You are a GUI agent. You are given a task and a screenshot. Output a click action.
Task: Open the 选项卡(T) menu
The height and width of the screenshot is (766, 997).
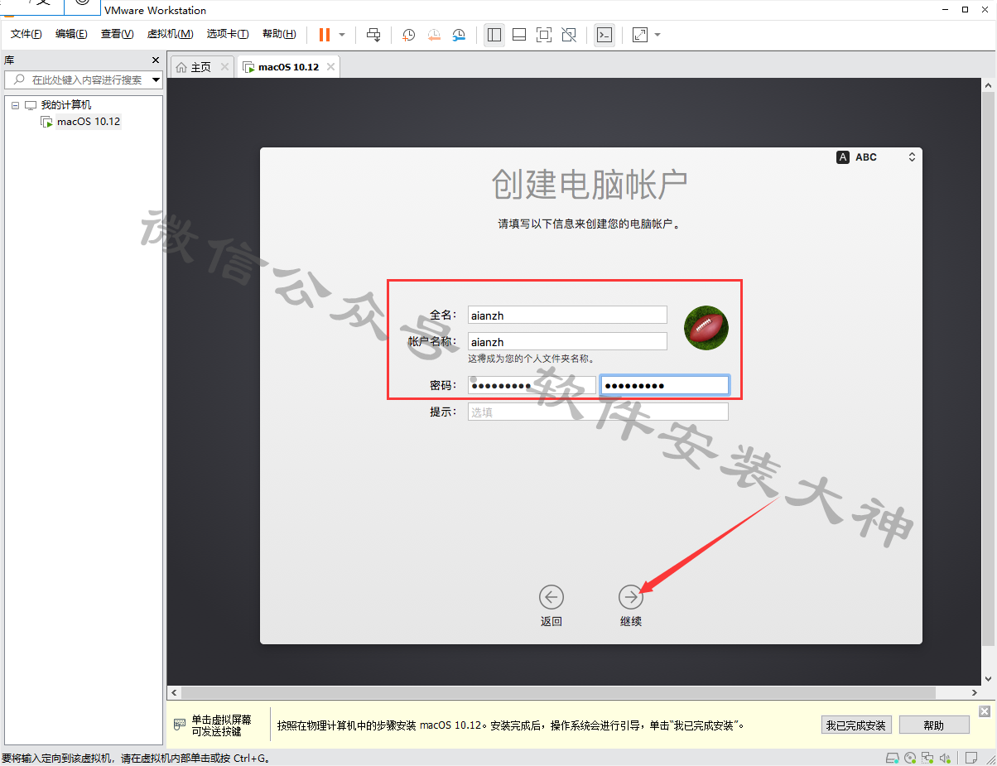coord(228,34)
